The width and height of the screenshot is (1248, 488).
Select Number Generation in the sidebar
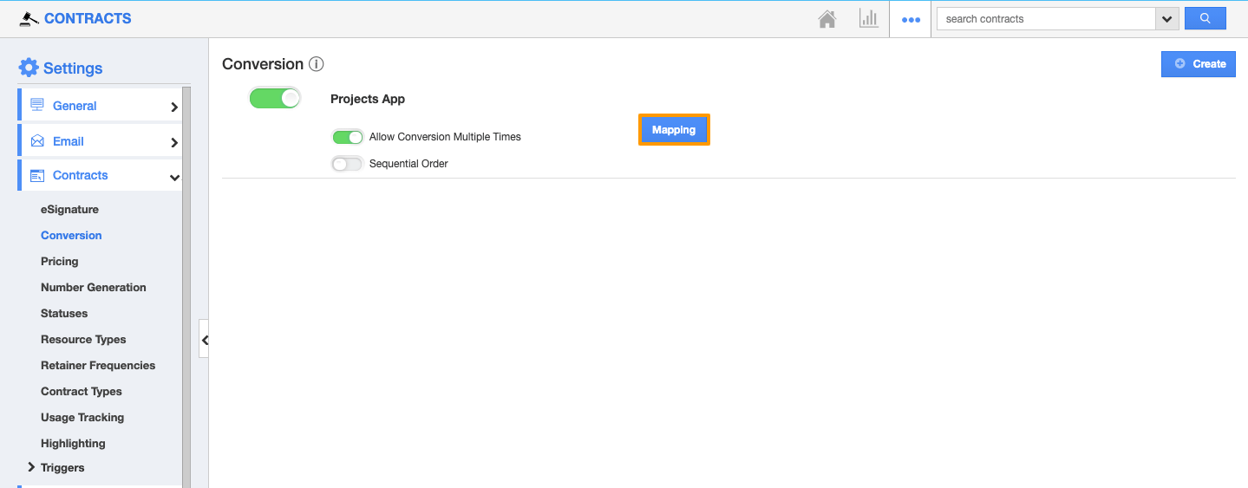[93, 287]
